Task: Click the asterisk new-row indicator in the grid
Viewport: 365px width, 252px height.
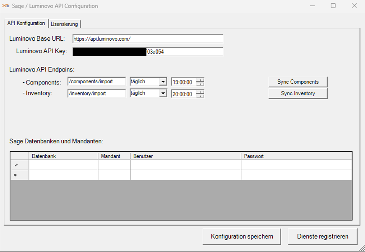Action: tap(16, 173)
